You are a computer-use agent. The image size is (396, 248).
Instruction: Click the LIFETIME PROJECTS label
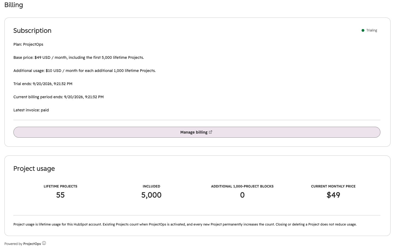(x=60, y=186)
